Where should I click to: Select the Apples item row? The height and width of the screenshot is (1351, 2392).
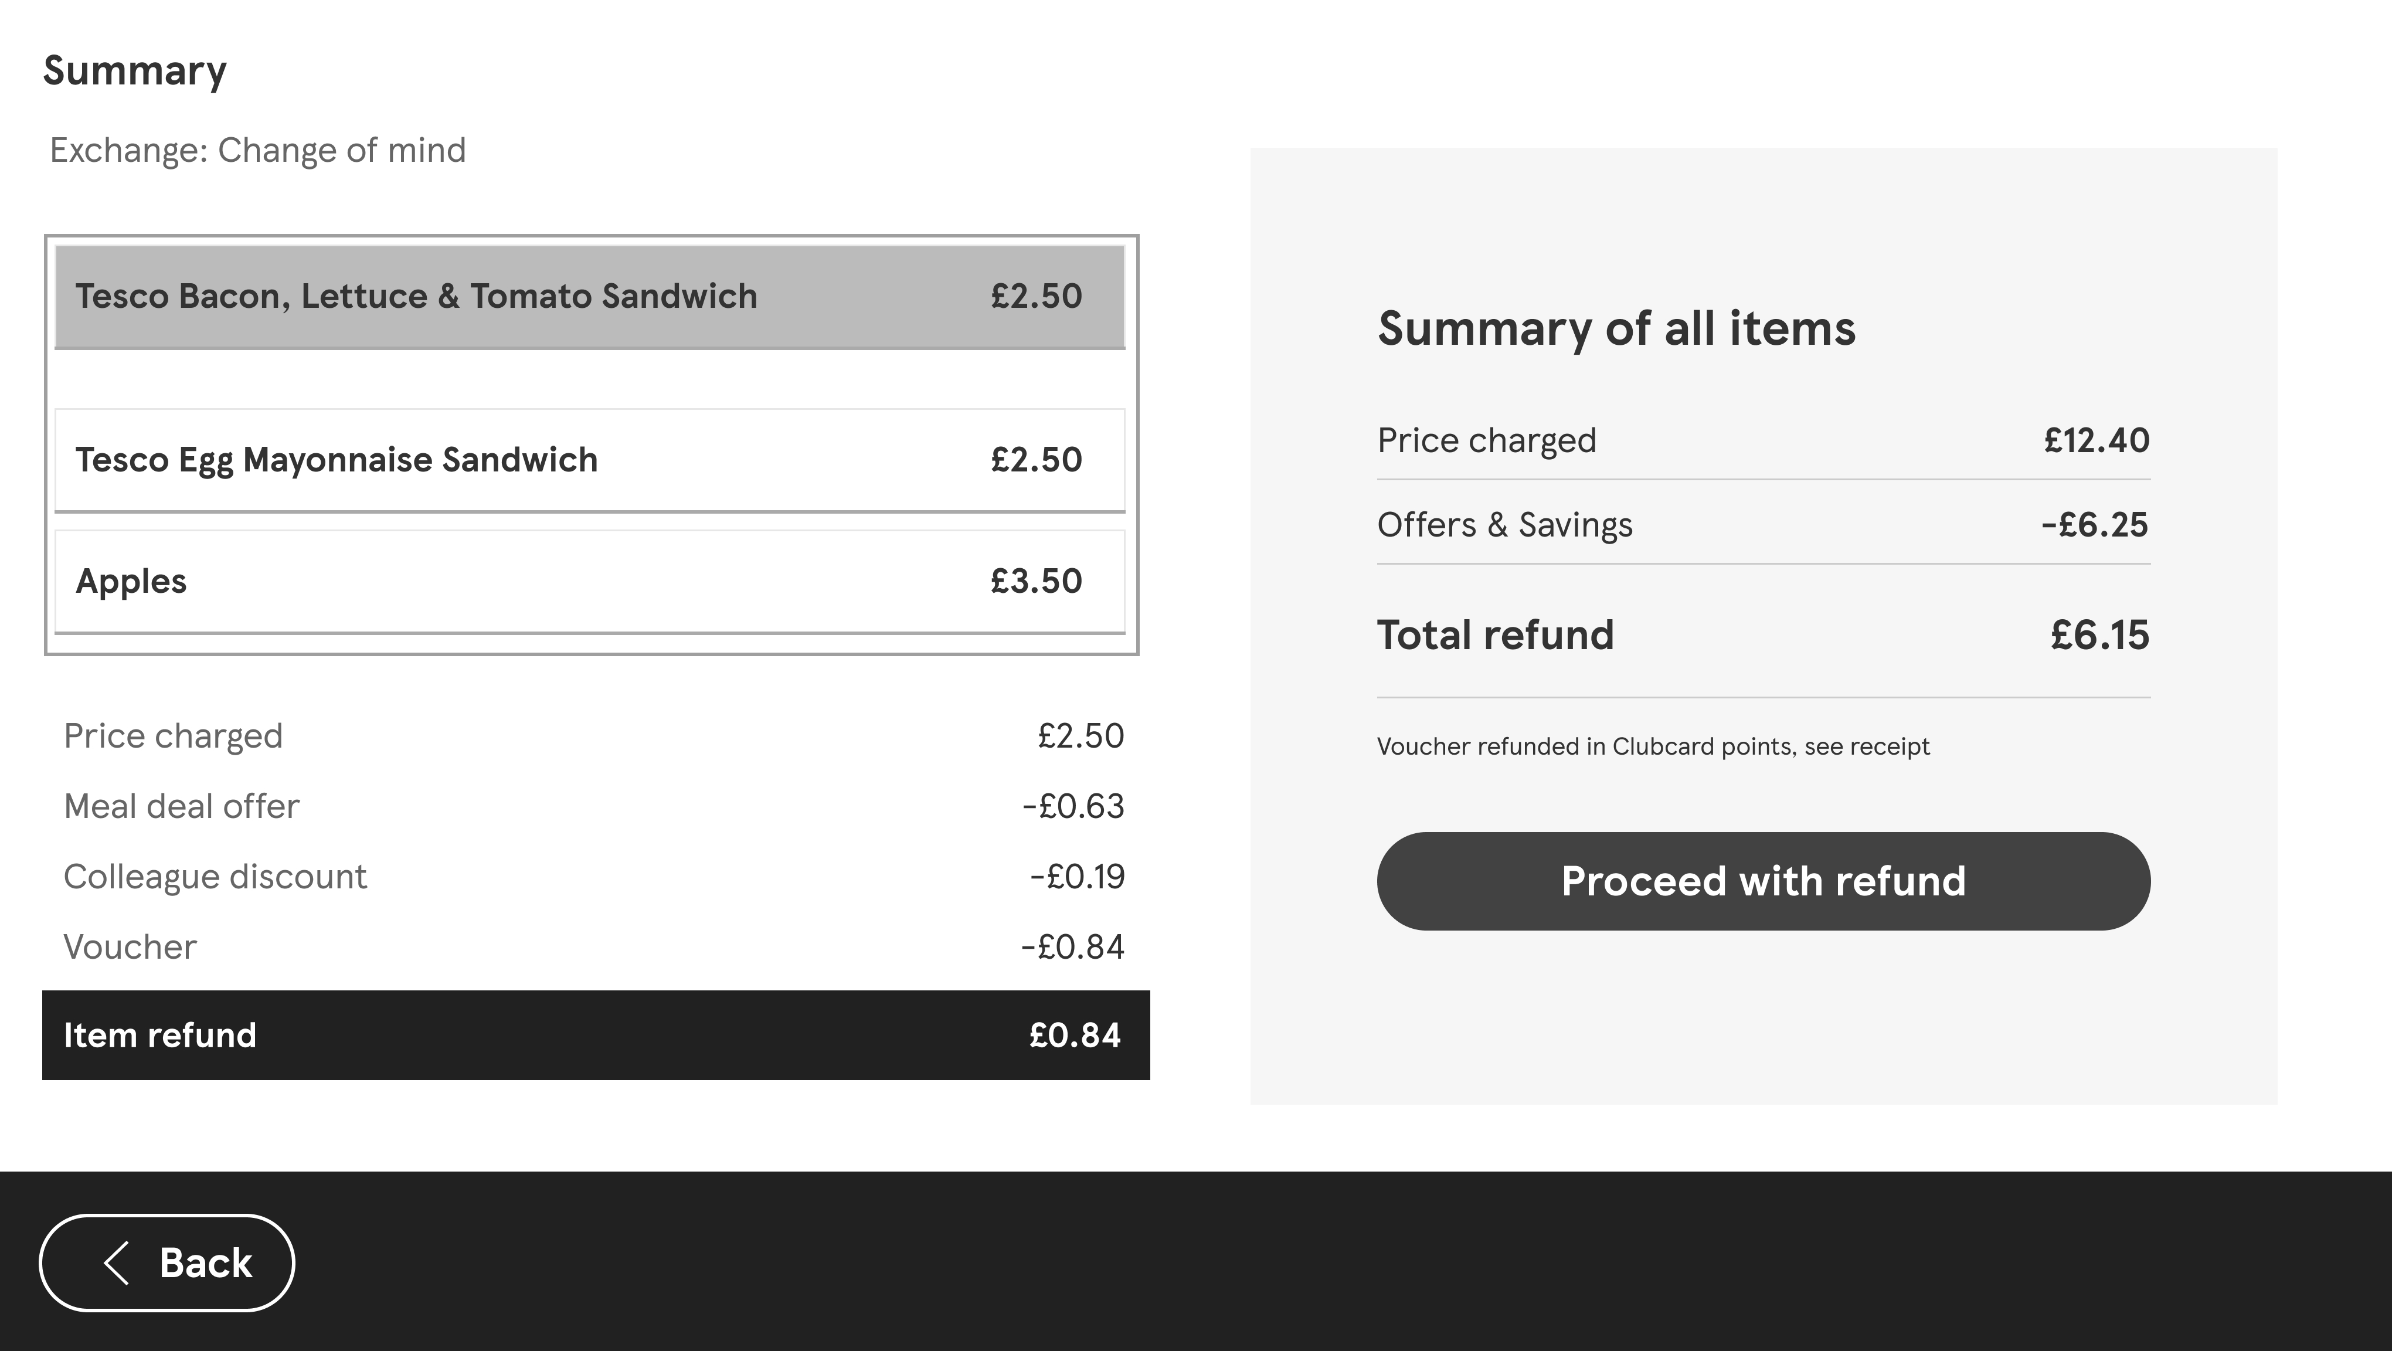[589, 581]
